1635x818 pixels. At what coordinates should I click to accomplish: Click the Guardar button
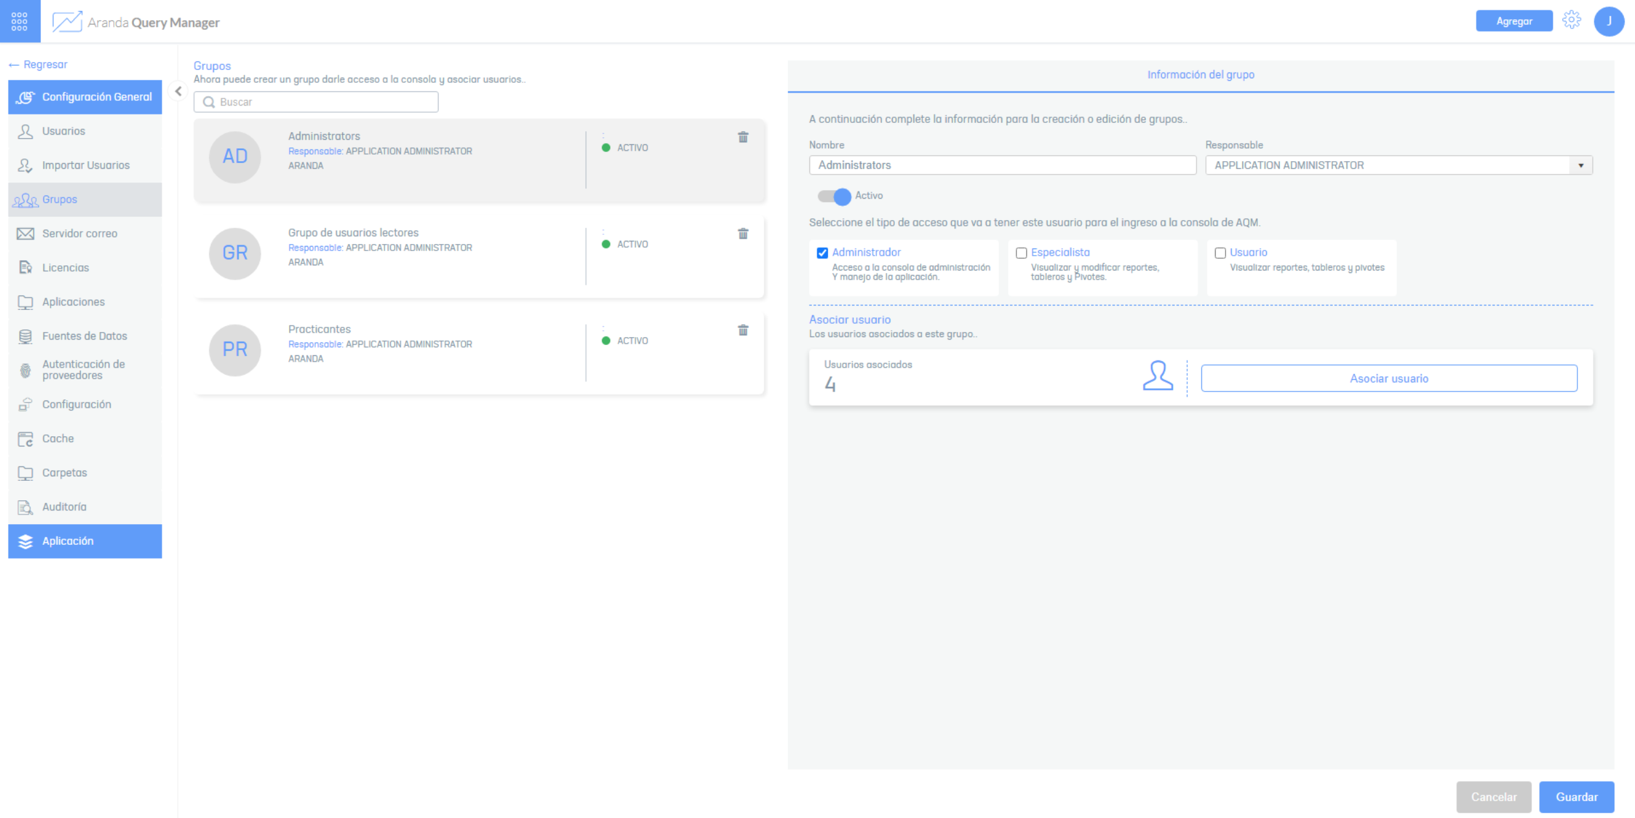pyautogui.click(x=1576, y=797)
